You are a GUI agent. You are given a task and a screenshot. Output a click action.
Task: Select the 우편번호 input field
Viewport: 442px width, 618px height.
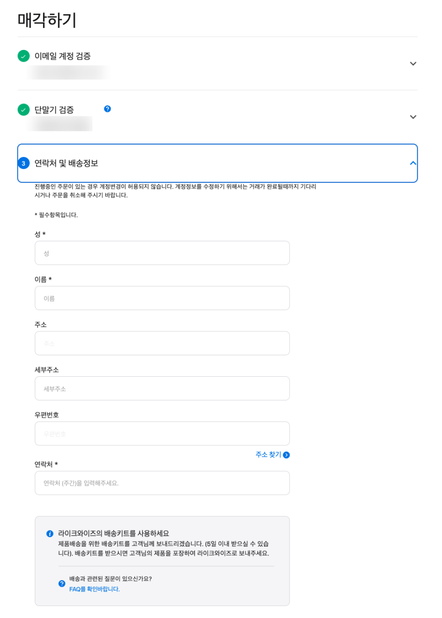tap(162, 434)
